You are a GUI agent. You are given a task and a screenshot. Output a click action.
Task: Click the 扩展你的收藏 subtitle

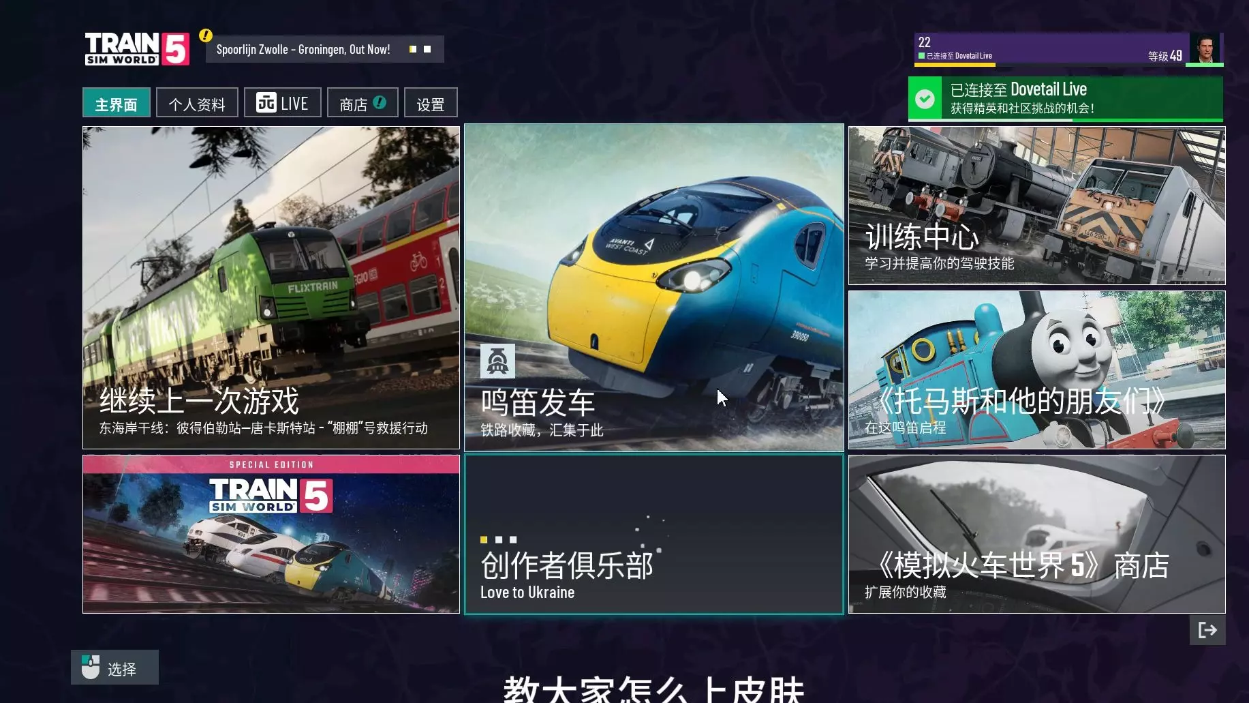[906, 592]
